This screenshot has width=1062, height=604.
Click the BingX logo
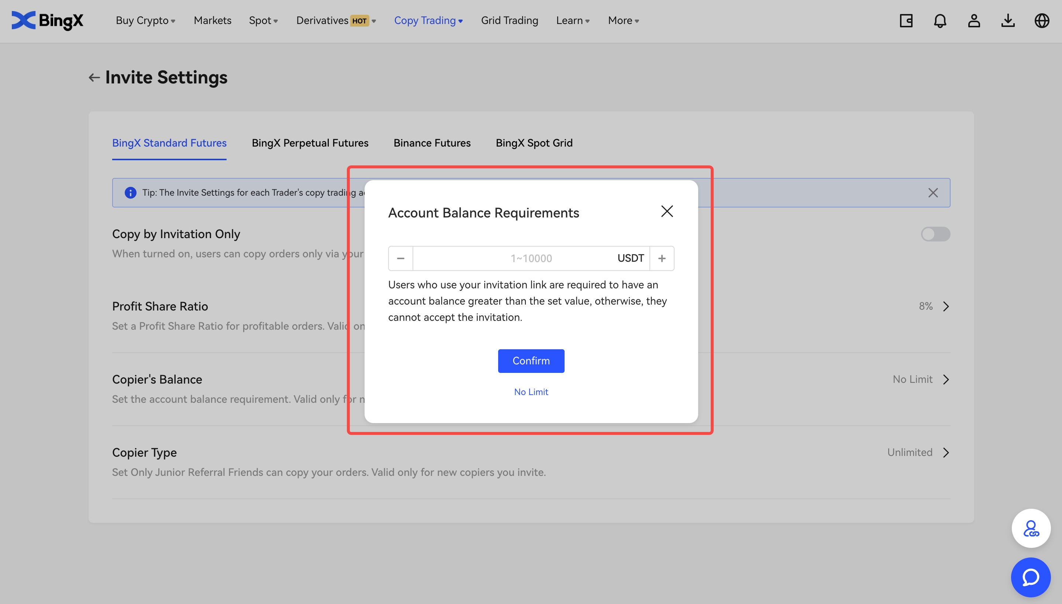tap(47, 20)
